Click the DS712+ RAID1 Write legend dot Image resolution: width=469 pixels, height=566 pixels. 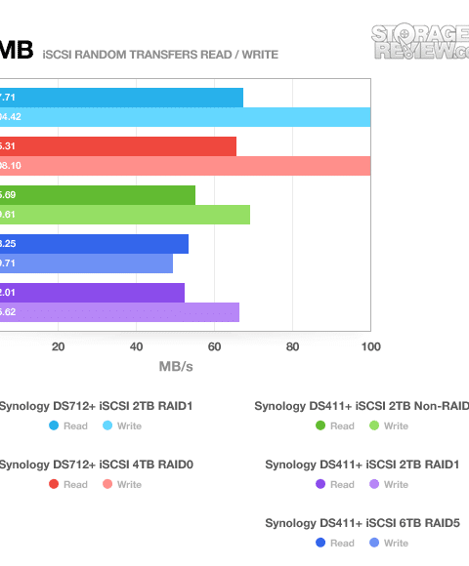click(x=107, y=425)
